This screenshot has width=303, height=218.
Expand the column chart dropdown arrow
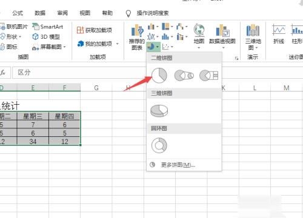tap(157, 27)
